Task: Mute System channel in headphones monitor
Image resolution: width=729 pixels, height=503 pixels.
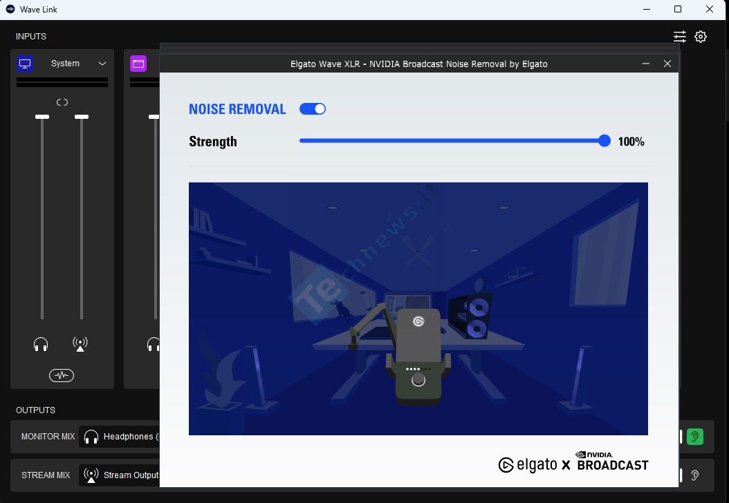Action: [x=41, y=344]
